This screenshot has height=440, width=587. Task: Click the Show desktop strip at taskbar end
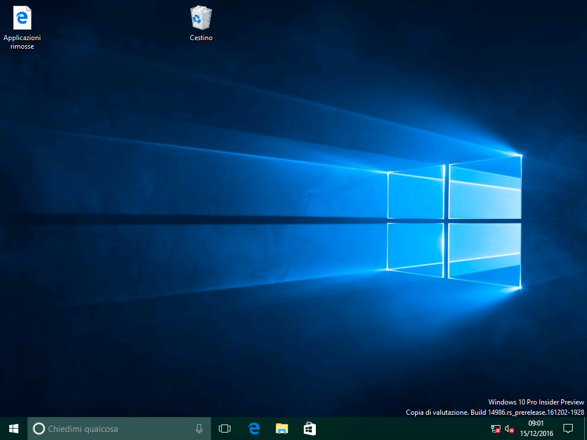[x=585, y=429]
